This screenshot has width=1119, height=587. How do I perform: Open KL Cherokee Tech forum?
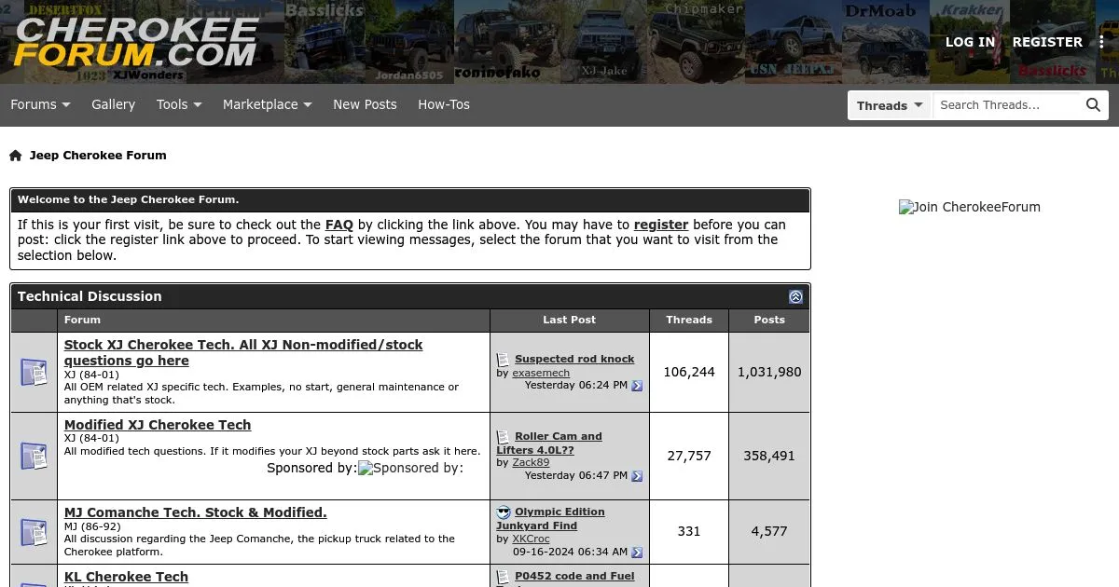pos(126,577)
